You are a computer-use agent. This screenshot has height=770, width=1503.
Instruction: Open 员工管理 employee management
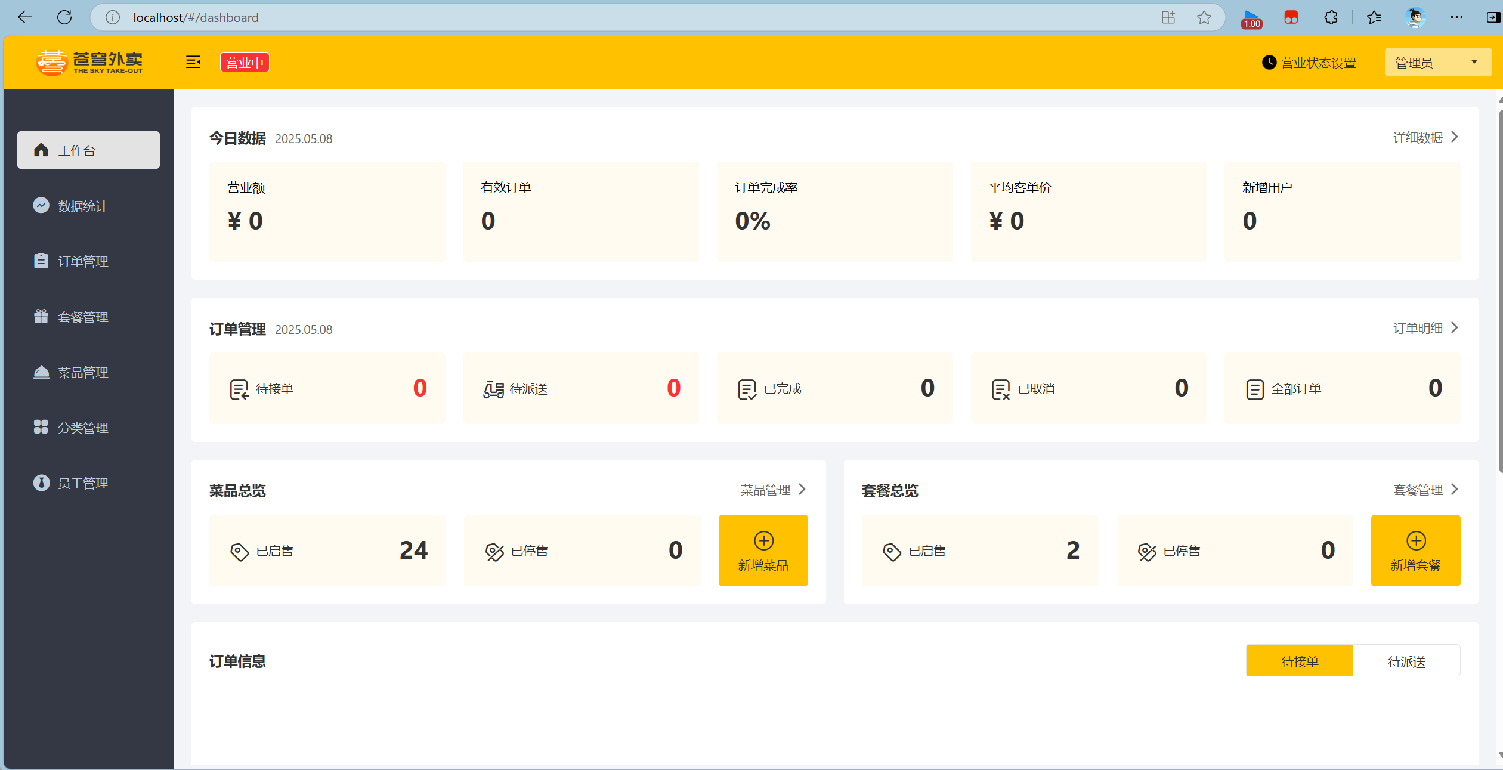(x=82, y=483)
